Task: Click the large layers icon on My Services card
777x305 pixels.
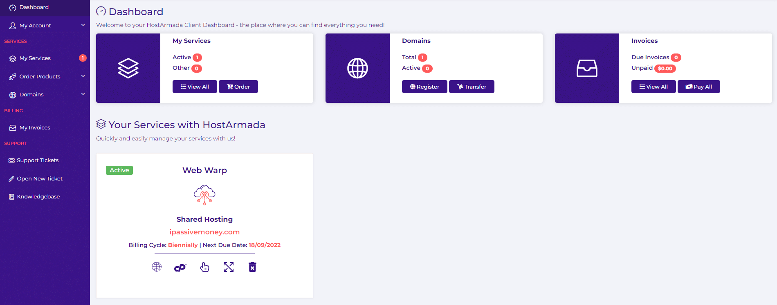Action: point(128,68)
